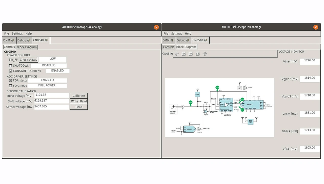Click the fit-to-window icon in the block diagram toolbar
Screen dimensions: 324x184
[198, 54]
